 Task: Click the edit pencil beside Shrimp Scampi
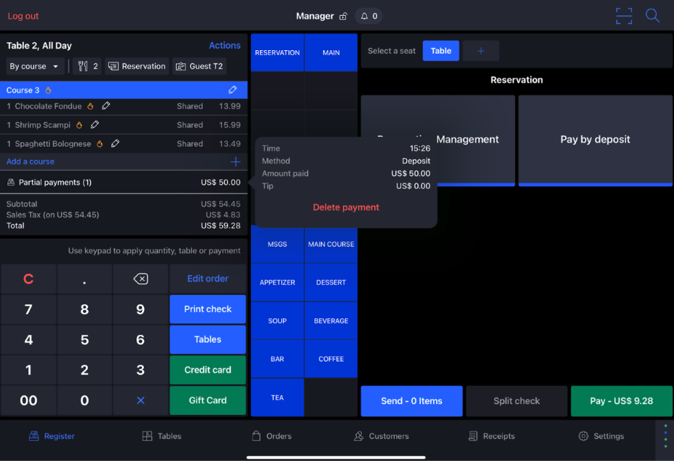click(95, 125)
